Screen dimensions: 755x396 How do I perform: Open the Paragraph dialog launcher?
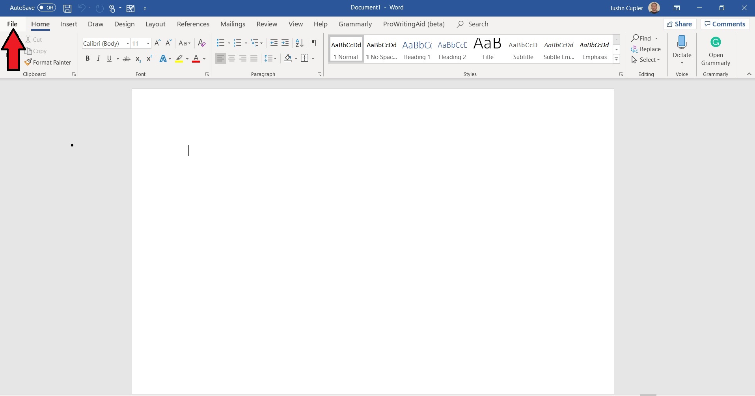(319, 74)
